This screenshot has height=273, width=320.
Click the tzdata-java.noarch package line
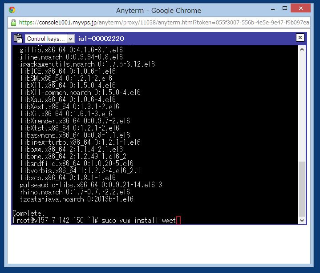pyautogui.click(x=77, y=199)
